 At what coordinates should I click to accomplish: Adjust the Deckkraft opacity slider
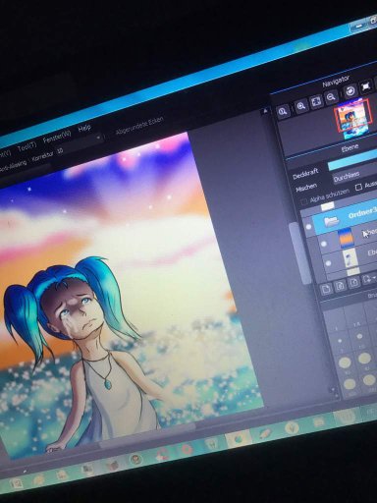(x=352, y=160)
